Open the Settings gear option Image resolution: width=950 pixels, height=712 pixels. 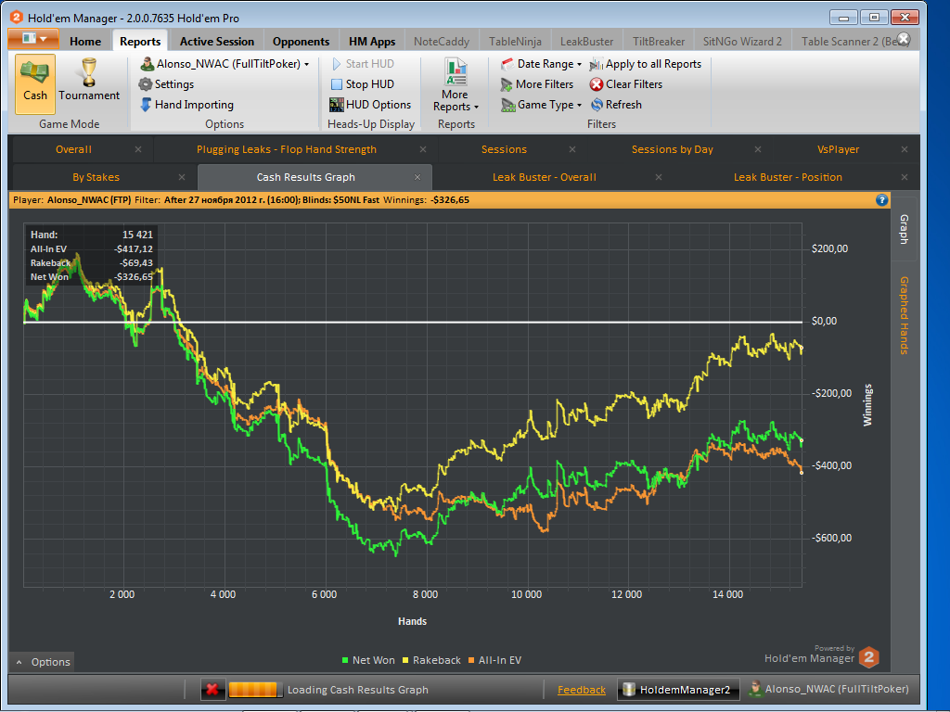coord(167,84)
